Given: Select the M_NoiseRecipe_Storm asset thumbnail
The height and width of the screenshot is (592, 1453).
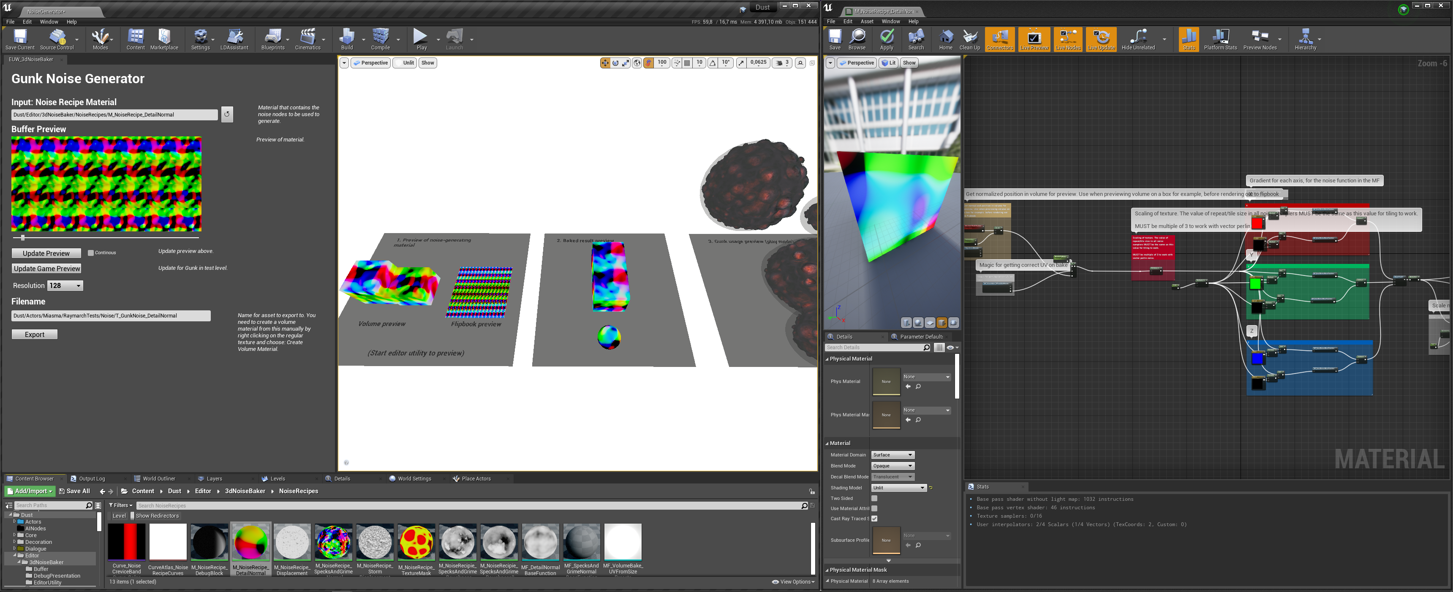Looking at the screenshot, I should [375, 542].
